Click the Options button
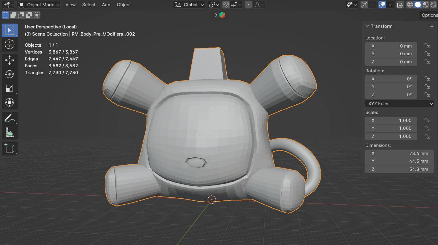The height and width of the screenshot is (245, 438). (x=429, y=15)
